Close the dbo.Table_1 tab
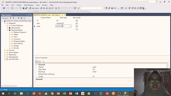This screenshot has width=171, height=96. coord(65,15)
